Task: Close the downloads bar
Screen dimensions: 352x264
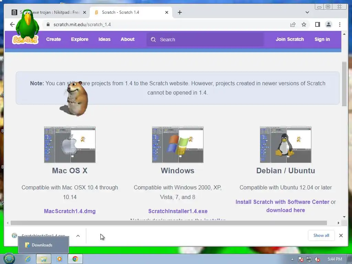Action: pos(341,235)
